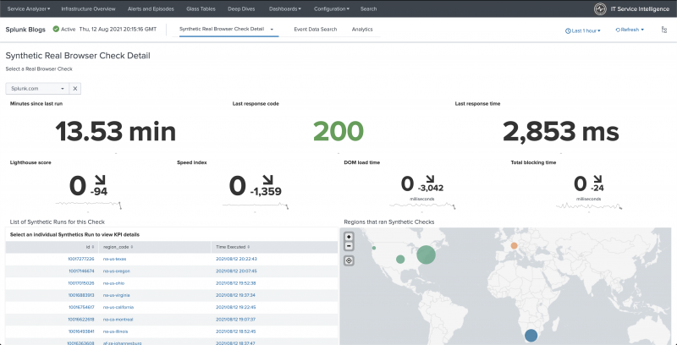Expand the Last 1 hour time picker
The height and width of the screenshot is (345, 677).
pos(583,30)
